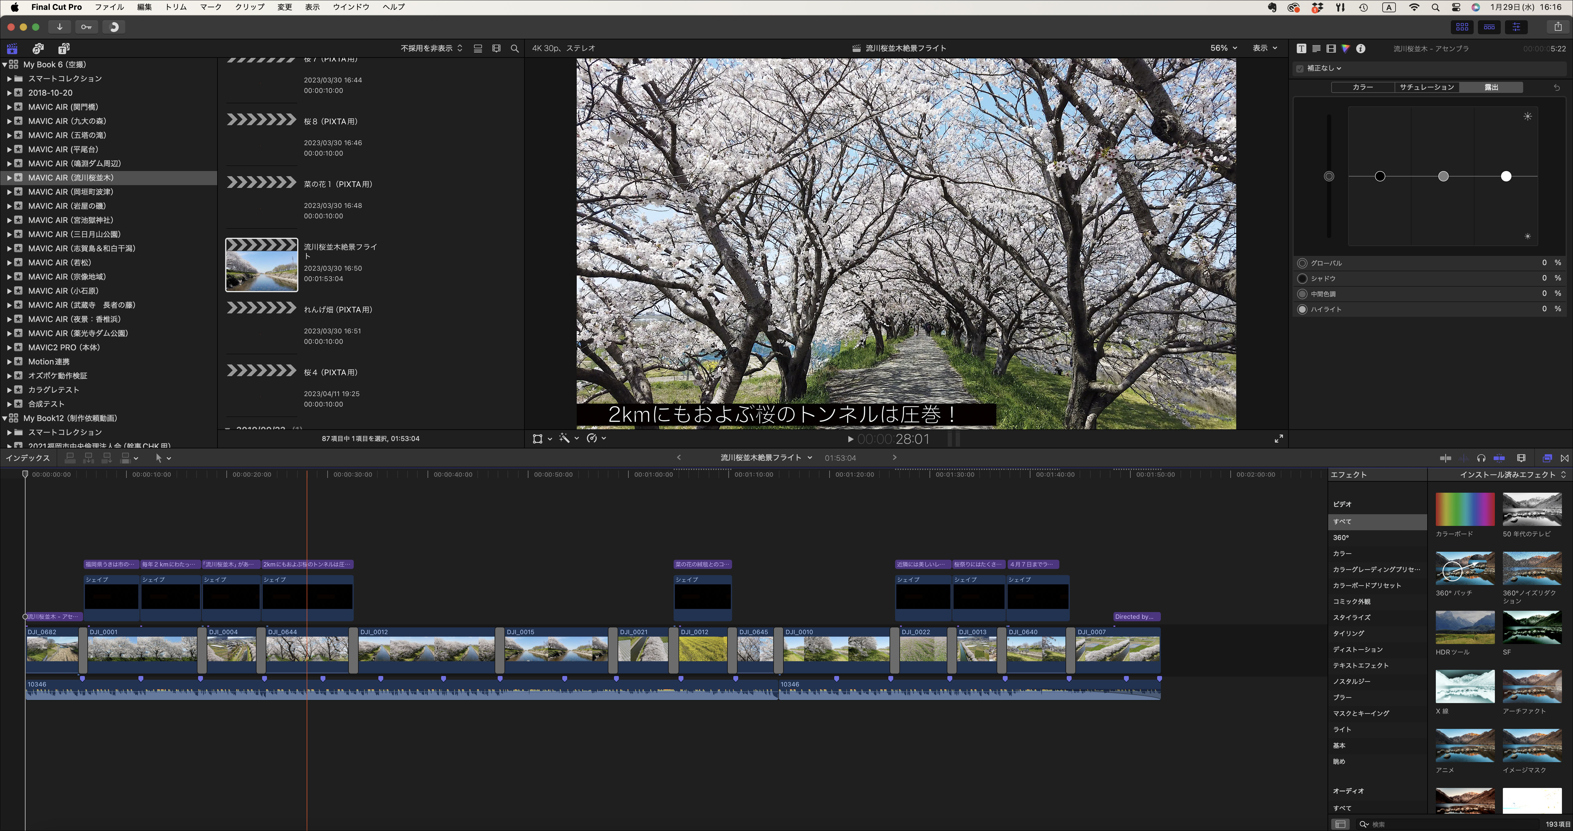Open the media import arrow button

coord(59,27)
